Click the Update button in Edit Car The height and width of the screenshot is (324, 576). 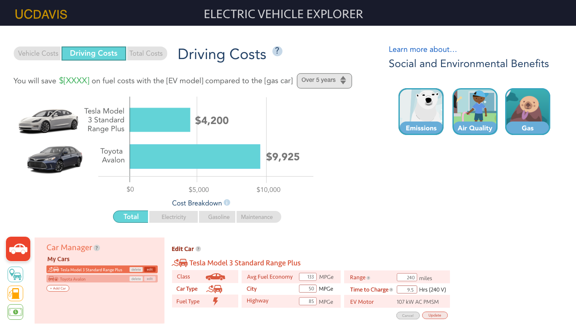[x=435, y=316]
